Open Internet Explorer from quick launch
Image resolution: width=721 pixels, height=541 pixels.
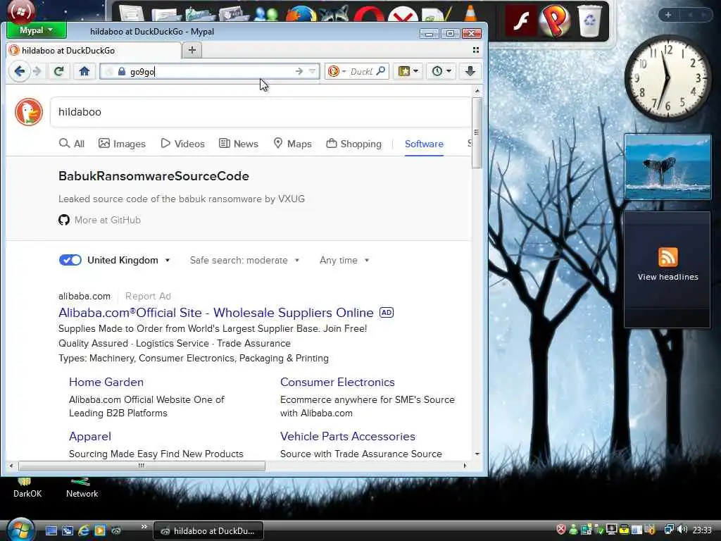(x=84, y=530)
